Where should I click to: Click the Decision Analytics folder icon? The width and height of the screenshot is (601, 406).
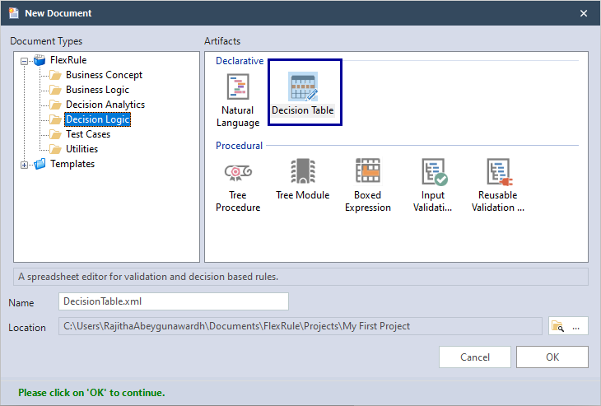click(x=56, y=105)
